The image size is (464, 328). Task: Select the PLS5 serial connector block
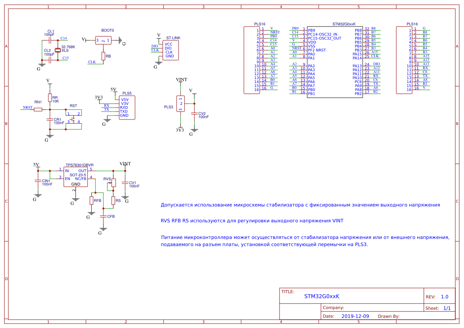point(127,108)
